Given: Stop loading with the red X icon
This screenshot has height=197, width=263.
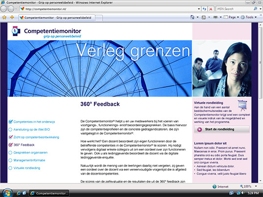Looking at the screenshot, I should click(x=211, y=9).
